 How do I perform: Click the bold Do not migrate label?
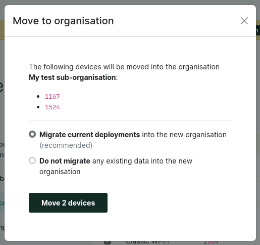point(65,161)
